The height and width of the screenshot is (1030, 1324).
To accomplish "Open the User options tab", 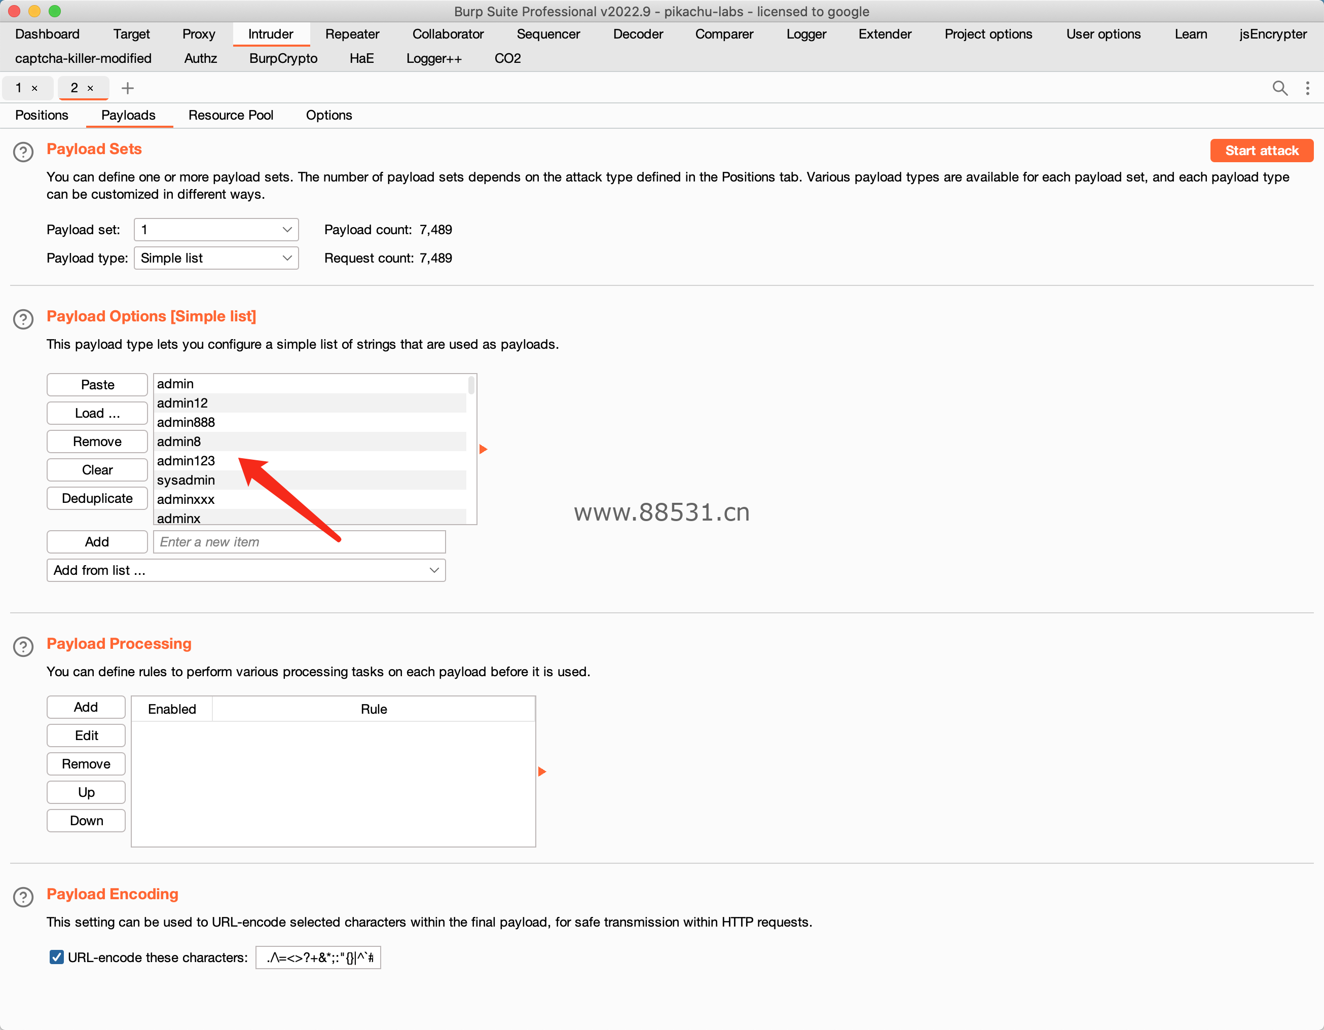I will pos(1104,34).
